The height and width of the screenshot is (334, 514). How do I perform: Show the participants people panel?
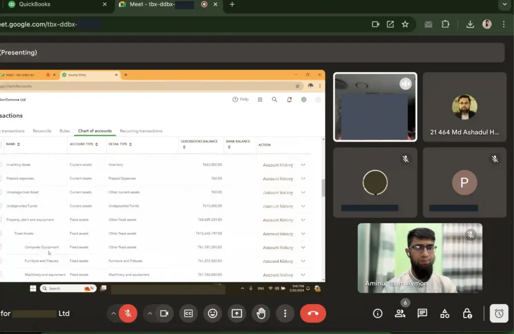400,313
